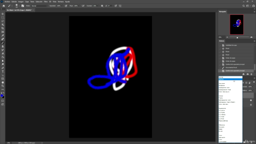This screenshot has height=144, width=256.
Task: Open the Navigator panel menu
Action: (x=254, y=12)
